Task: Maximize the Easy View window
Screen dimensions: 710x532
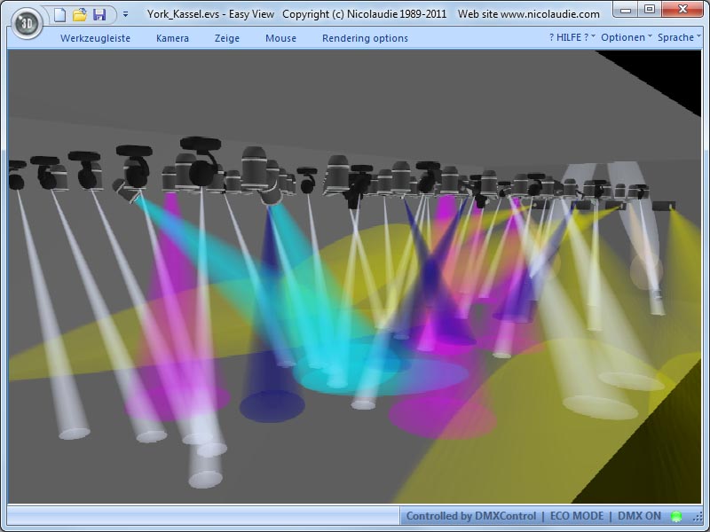Action: pos(650,10)
